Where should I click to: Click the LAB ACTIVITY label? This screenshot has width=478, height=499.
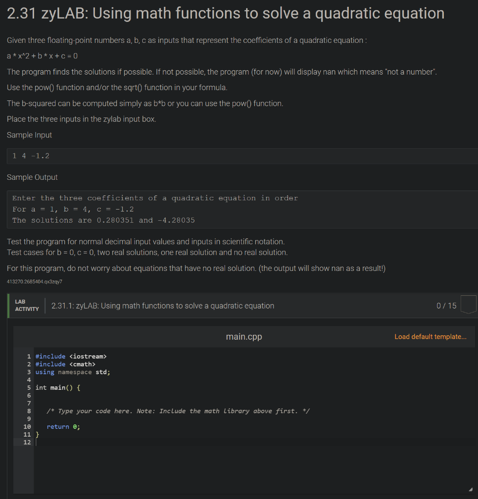coord(27,305)
